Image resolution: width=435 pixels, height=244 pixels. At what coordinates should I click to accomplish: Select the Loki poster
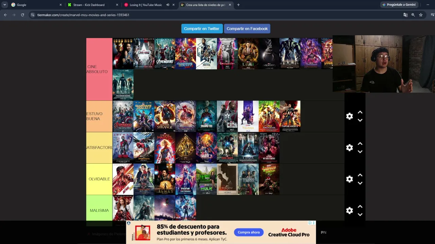248,54
